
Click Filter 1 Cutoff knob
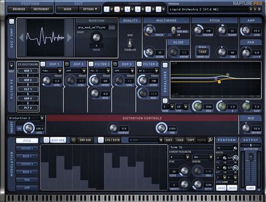coord(95,80)
